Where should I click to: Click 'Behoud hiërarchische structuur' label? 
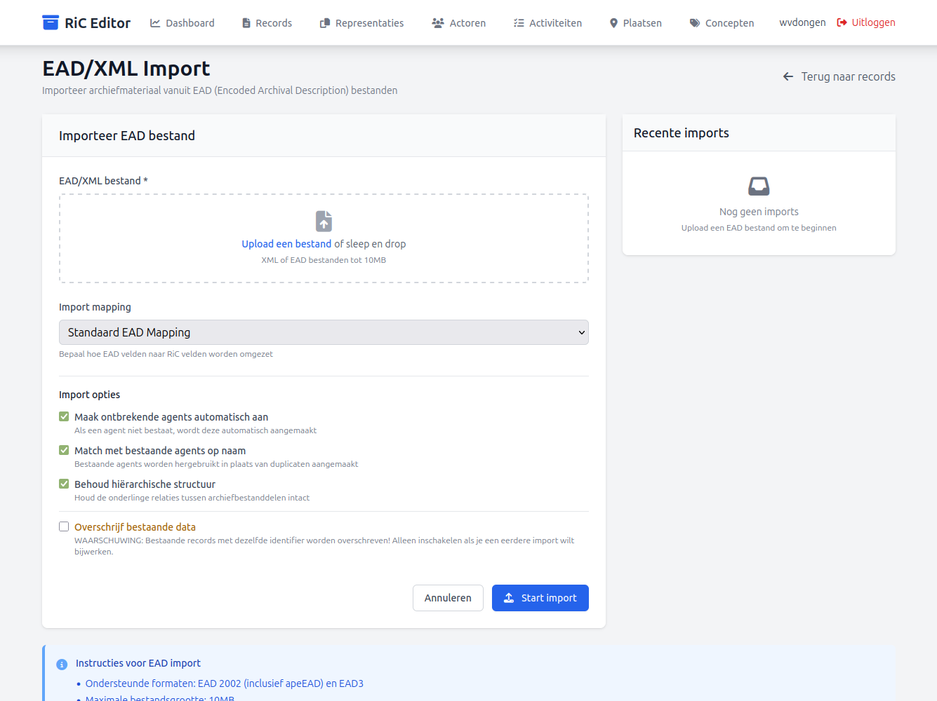click(145, 484)
